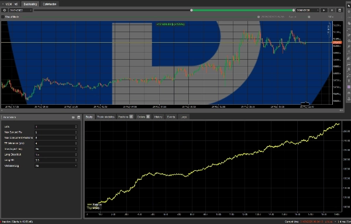Click the orange current price label on the axis
Screen dimensions: 351x224
tap(337, 42)
